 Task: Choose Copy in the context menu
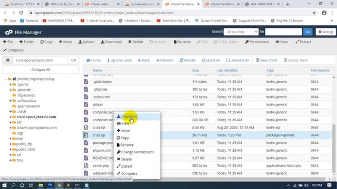[137, 138]
